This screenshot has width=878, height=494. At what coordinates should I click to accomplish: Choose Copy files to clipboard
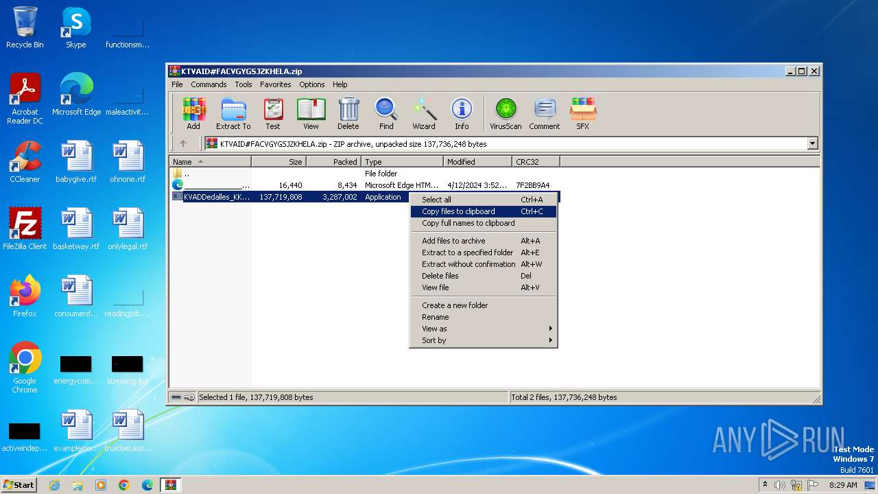[x=484, y=211]
